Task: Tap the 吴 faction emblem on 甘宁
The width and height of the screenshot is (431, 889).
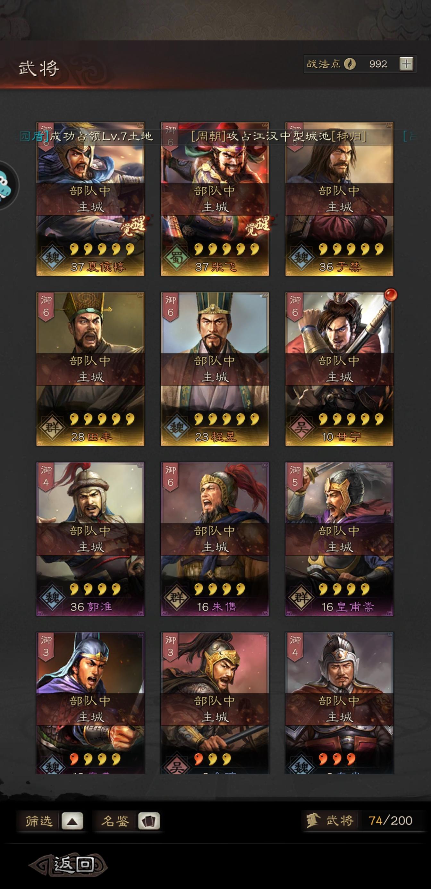Action: tap(301, 428)
